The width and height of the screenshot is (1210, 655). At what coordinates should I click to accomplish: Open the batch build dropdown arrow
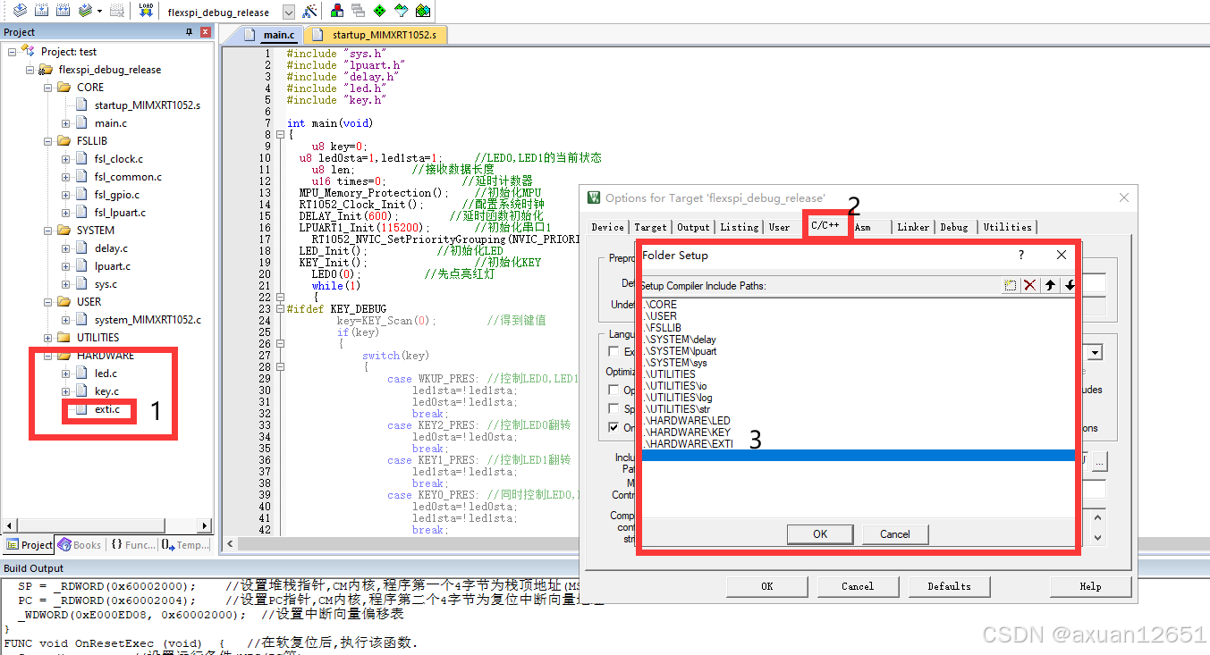click(99, 12)
